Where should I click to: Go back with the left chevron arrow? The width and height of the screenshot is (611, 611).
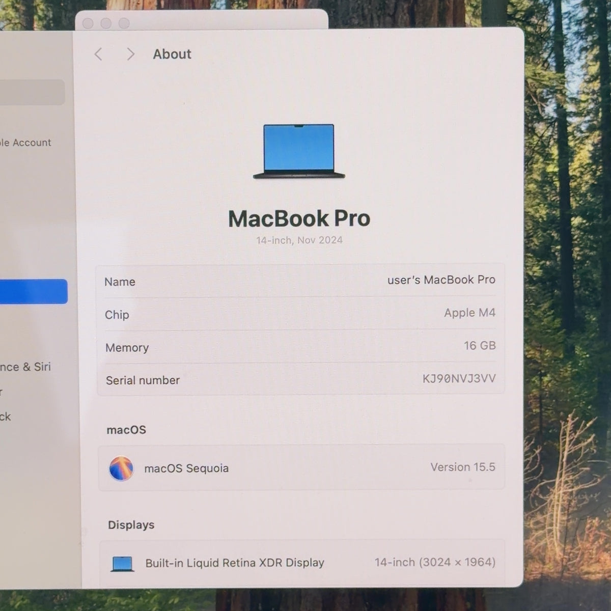coord(98,54)
